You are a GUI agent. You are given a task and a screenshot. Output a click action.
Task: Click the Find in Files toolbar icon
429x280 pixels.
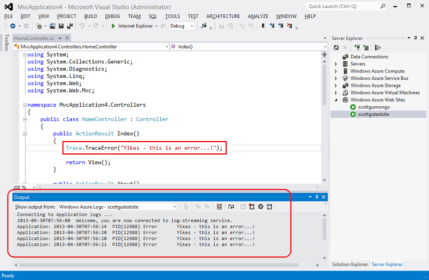click(204, 26)
